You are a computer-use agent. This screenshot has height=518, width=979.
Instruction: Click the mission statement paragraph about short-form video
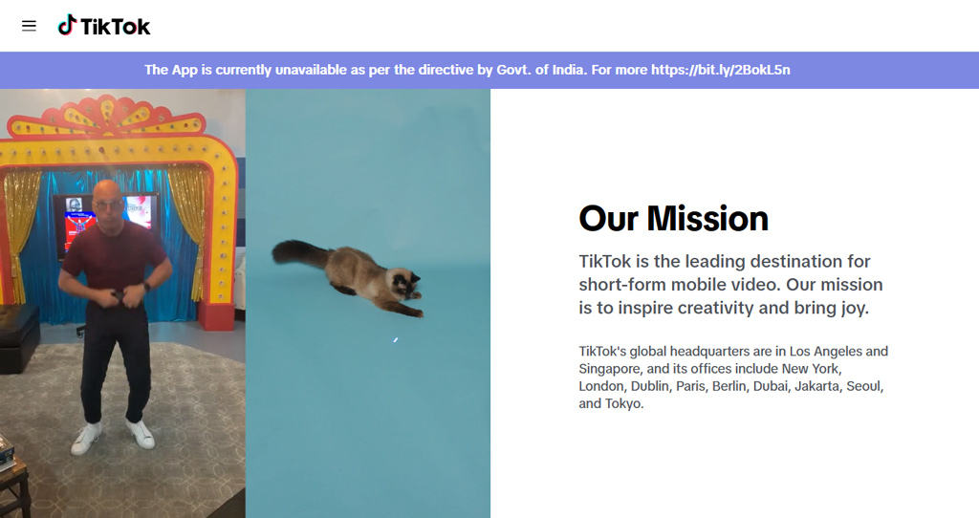point(731,285)
